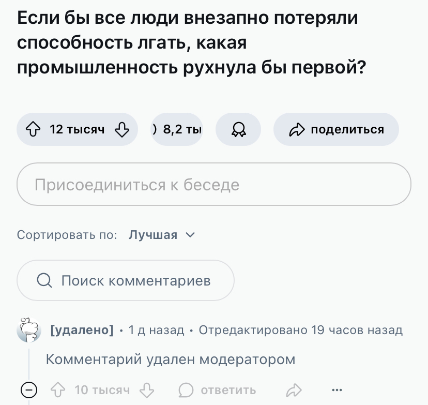Focus the Поиск комментариев search box
The image size is (428, 405).
point(135,280)
